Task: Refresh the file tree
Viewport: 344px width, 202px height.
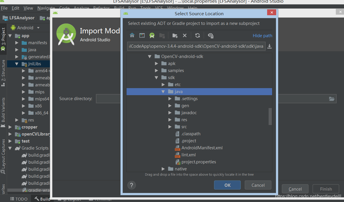Action: [x=198, y=35]
